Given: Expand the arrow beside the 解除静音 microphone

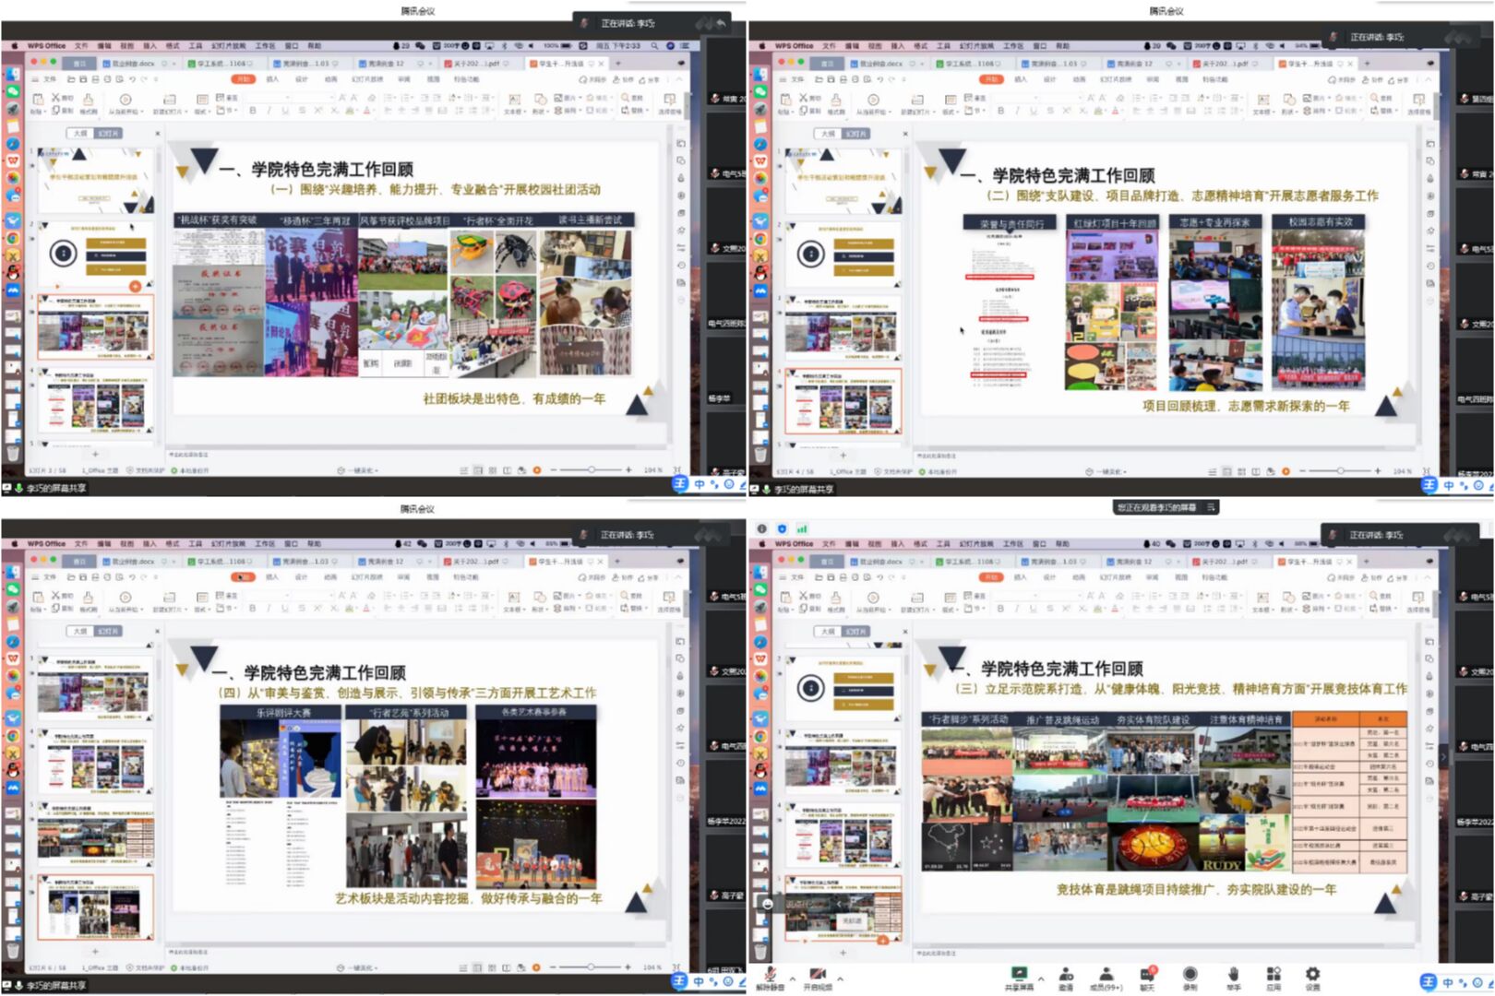Looking at the screenshot, I should [x=792, y=978].
